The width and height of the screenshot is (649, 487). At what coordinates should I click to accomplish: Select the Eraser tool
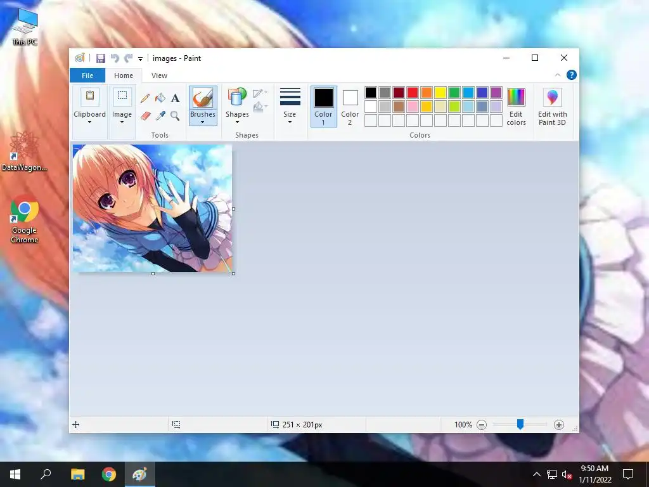(145, 115)
